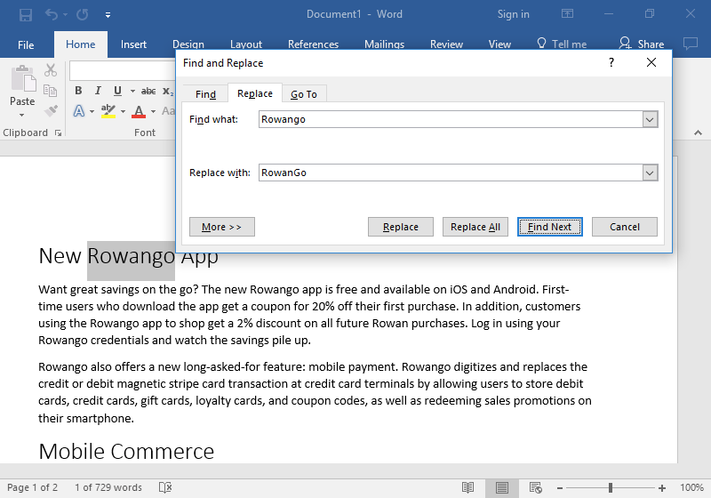This screenshot has height=498, width=711.
Task: Click the zoom slider handle
Action: 611,487
